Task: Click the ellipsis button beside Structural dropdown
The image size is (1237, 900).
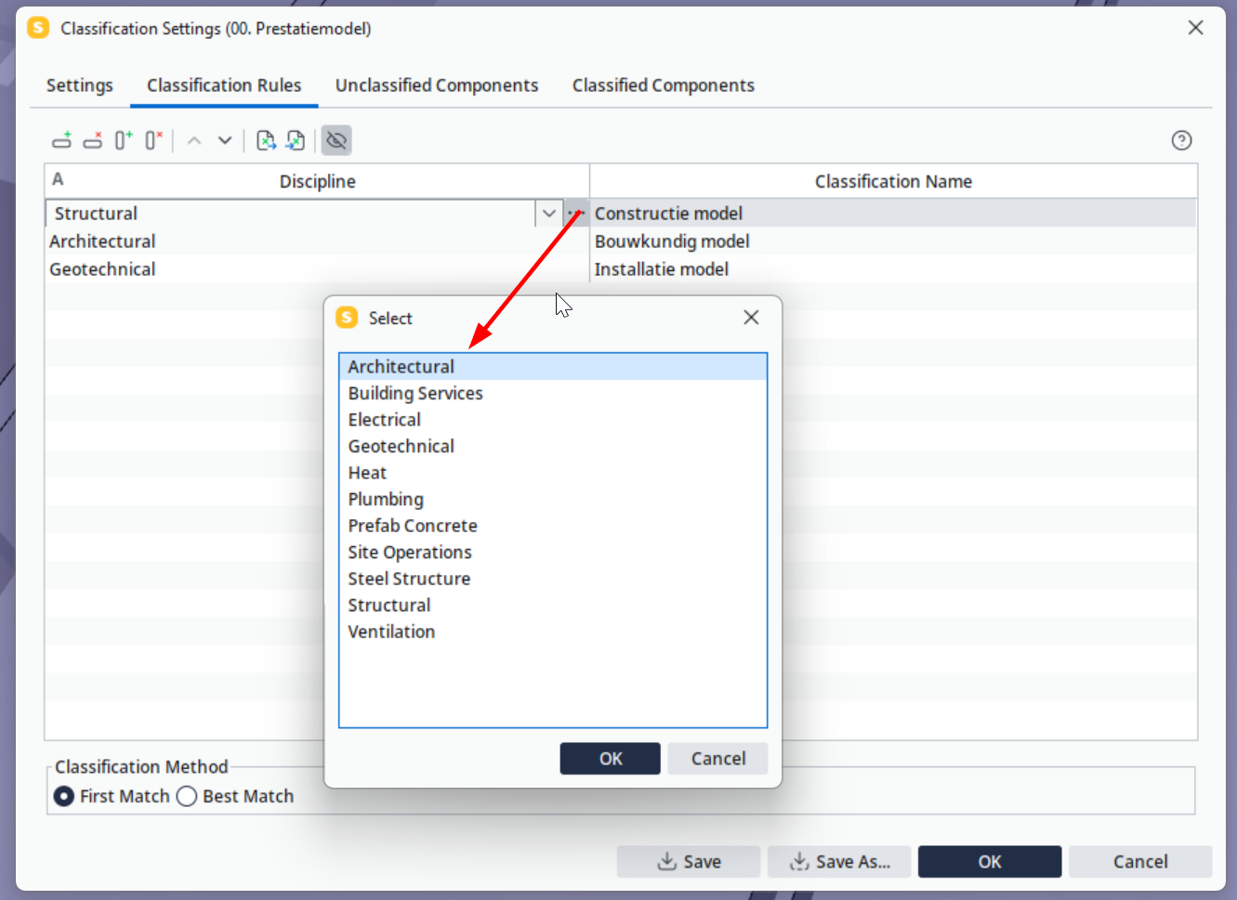Action: [x=576, y=213]
